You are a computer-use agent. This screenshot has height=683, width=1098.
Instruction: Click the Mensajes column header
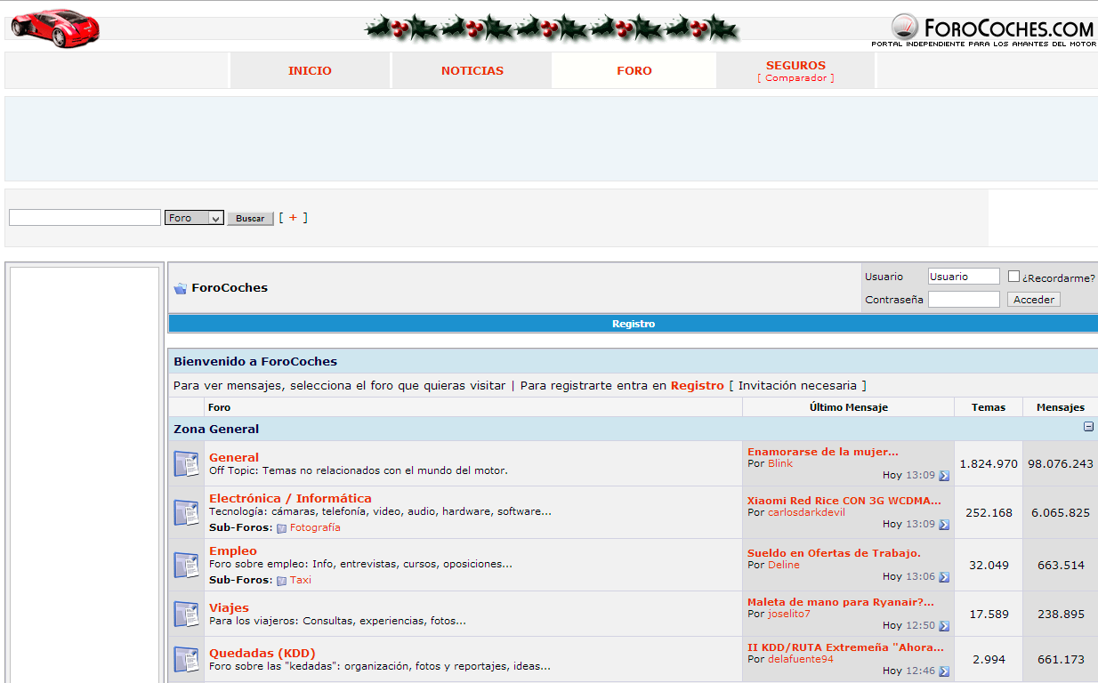[1061, 407]
